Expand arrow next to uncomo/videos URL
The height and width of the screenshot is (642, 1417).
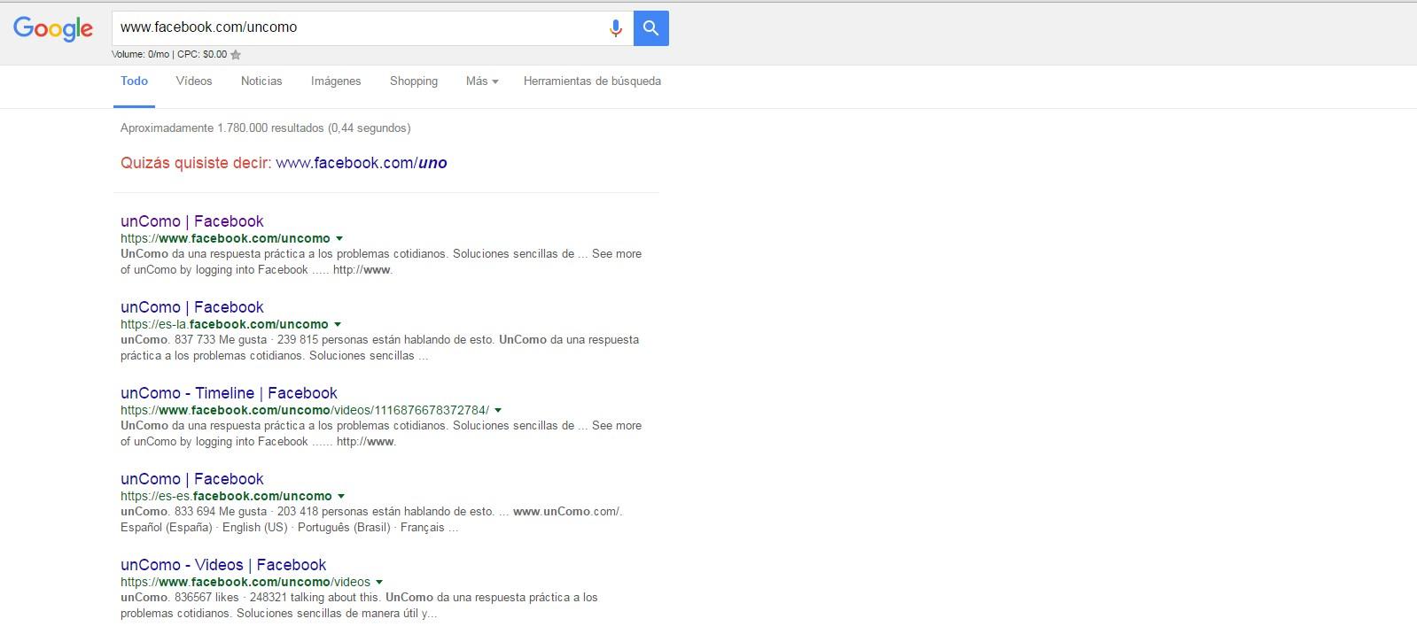tap(379, 582)
